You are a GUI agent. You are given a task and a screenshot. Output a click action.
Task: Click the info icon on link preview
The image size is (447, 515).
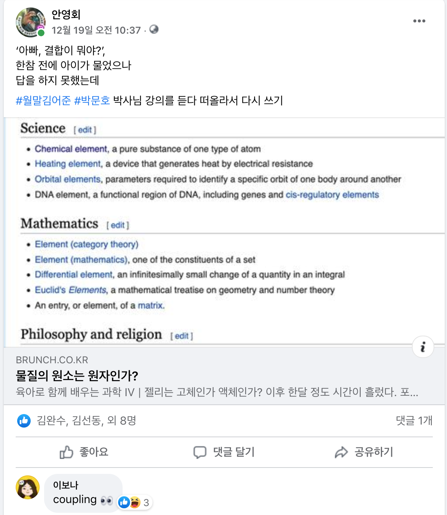pyautogui.click(x=423, y=347)
